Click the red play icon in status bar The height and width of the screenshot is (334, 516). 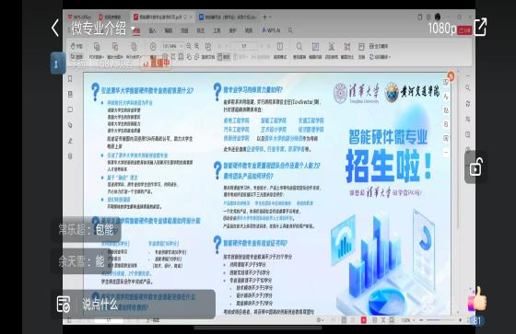[364, 320]
